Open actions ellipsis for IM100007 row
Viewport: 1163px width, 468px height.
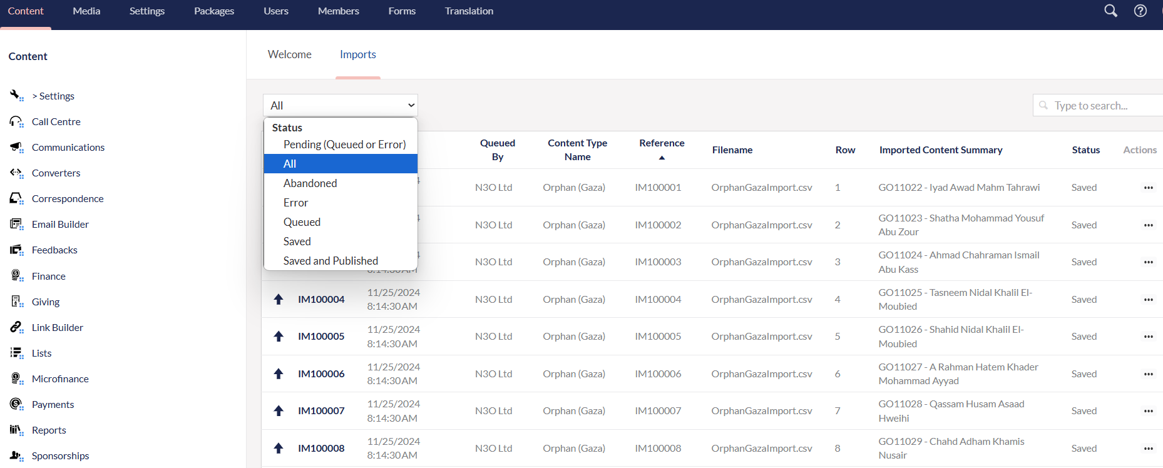(1148, 411)
